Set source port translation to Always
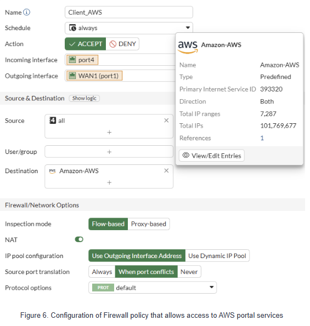 102,272
